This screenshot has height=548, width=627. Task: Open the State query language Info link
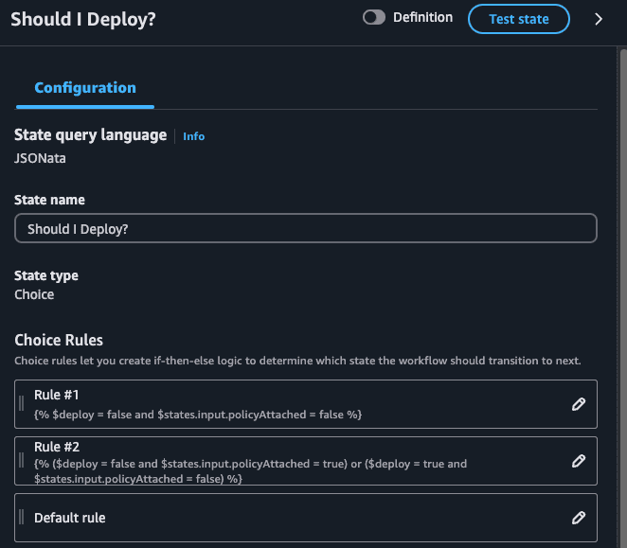[193, 136]
